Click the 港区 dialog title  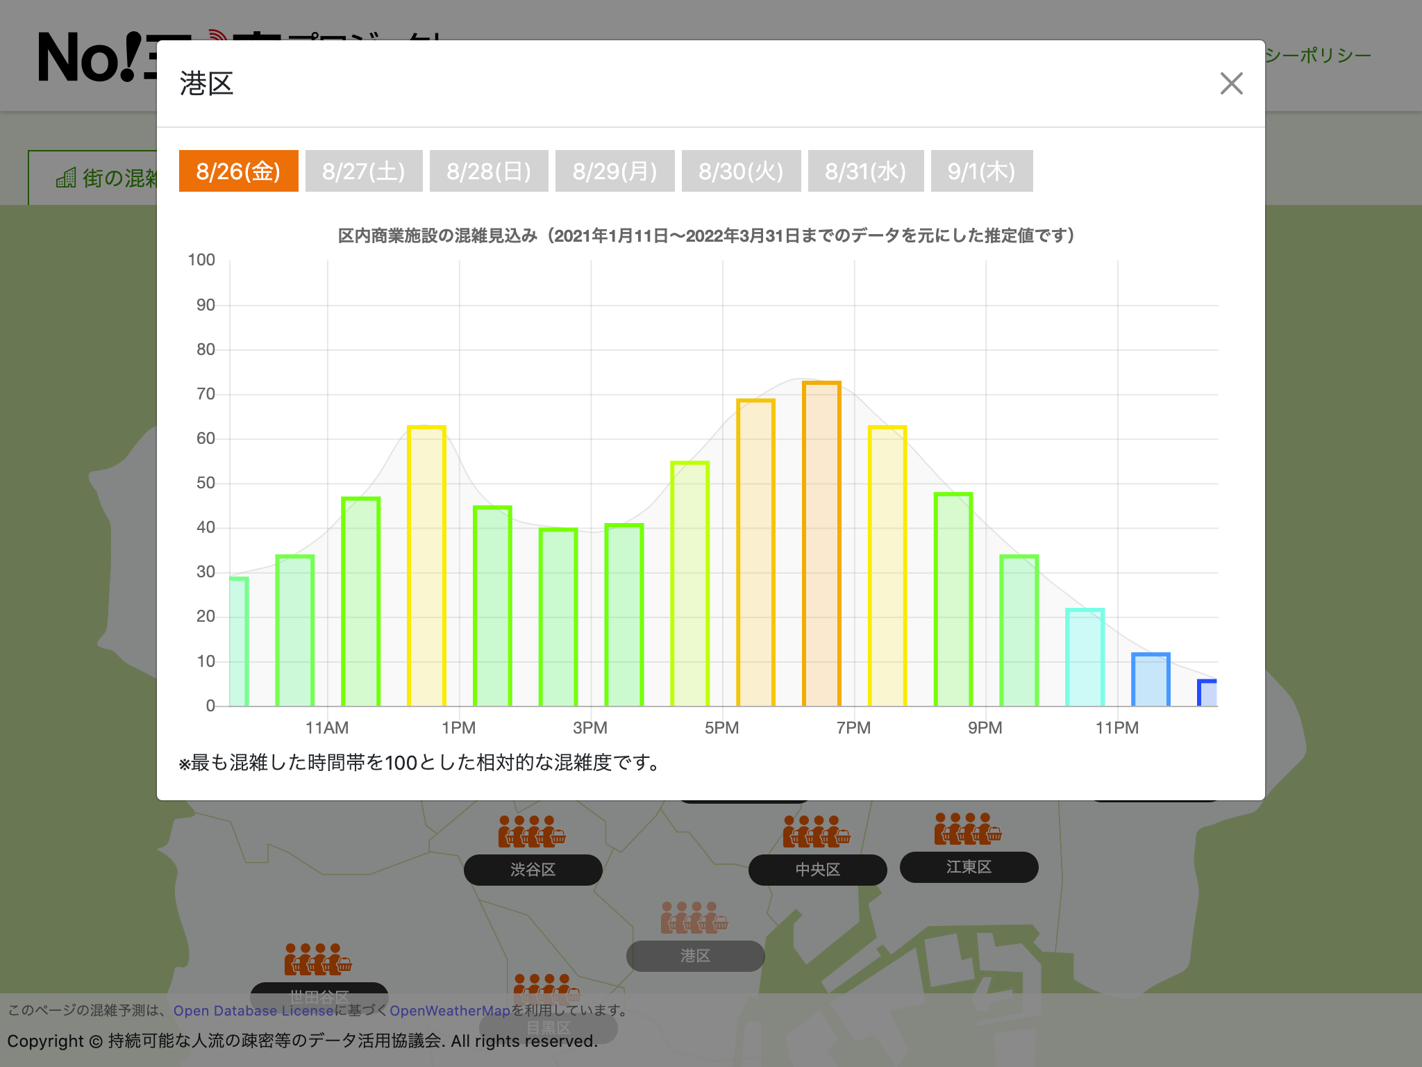click(x=206, y=83)
